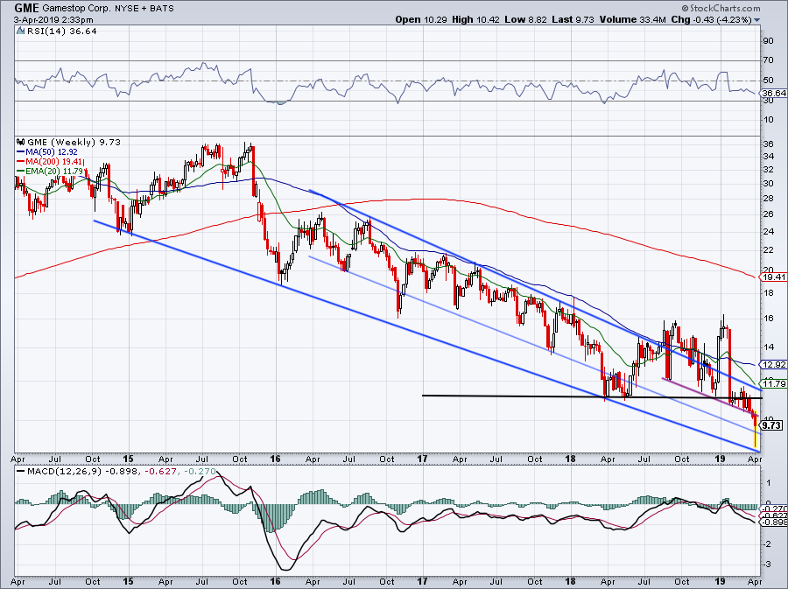
Task: Click the 70 level label on RSI axis
Action: coord(768,60)
